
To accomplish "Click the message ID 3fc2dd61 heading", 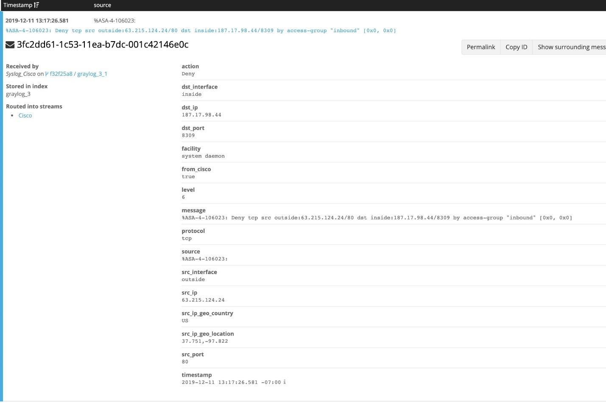I will pyautogui.click(x=102, y=45).
